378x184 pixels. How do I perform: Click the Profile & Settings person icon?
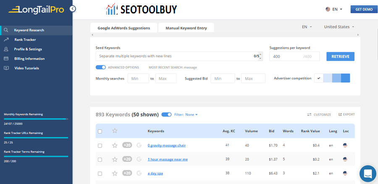[x=6, y=49]
